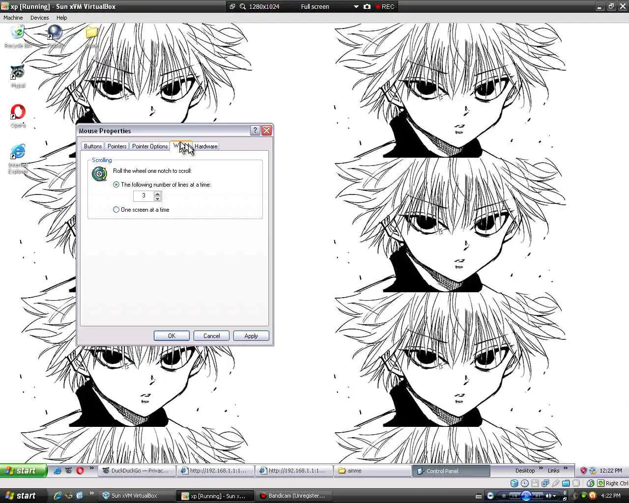Switch to anime folder taskbar button
The image size is (629, 503).
point(372,471)
